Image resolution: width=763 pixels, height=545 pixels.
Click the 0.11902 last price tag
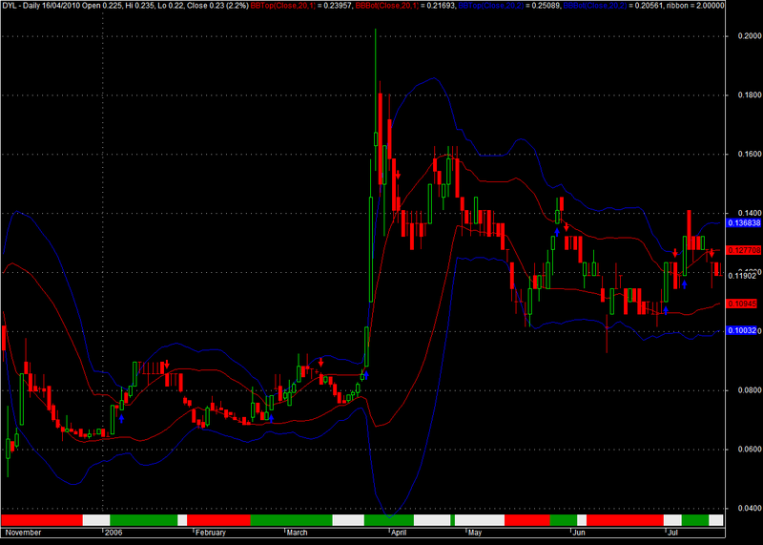(742, 276)
